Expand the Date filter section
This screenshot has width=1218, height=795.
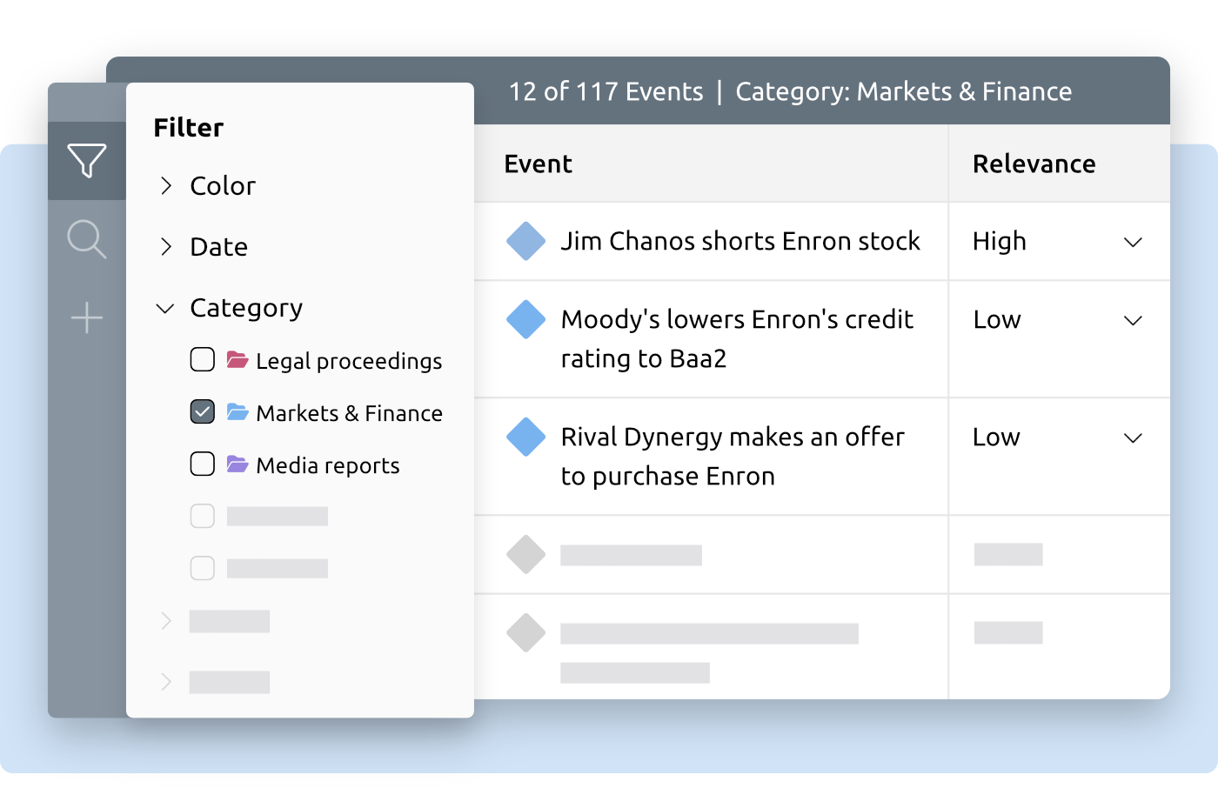[x=165, y=247]
